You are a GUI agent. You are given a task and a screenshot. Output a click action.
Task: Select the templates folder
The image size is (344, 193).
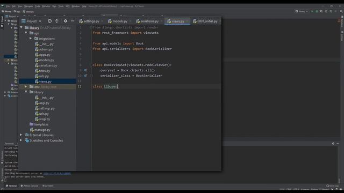click(x=39, y=124)
